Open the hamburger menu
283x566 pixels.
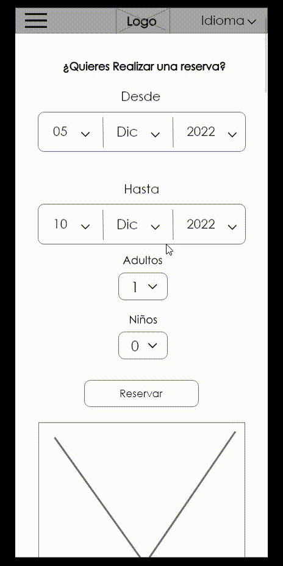click(x=36, y=21)
